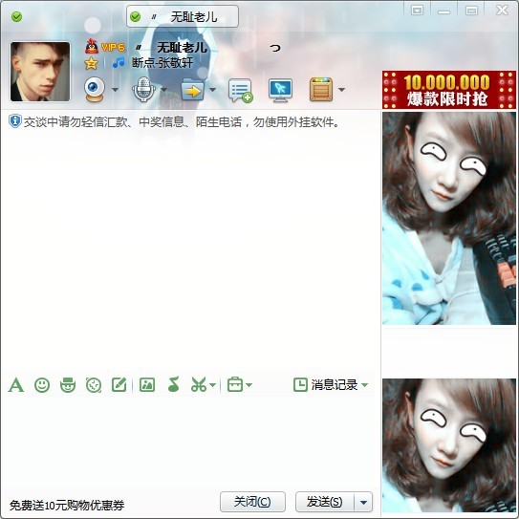Viewport: 519px width, 519px height.
Task: Start a voice call with microphone icon
Action: point(143,90)
